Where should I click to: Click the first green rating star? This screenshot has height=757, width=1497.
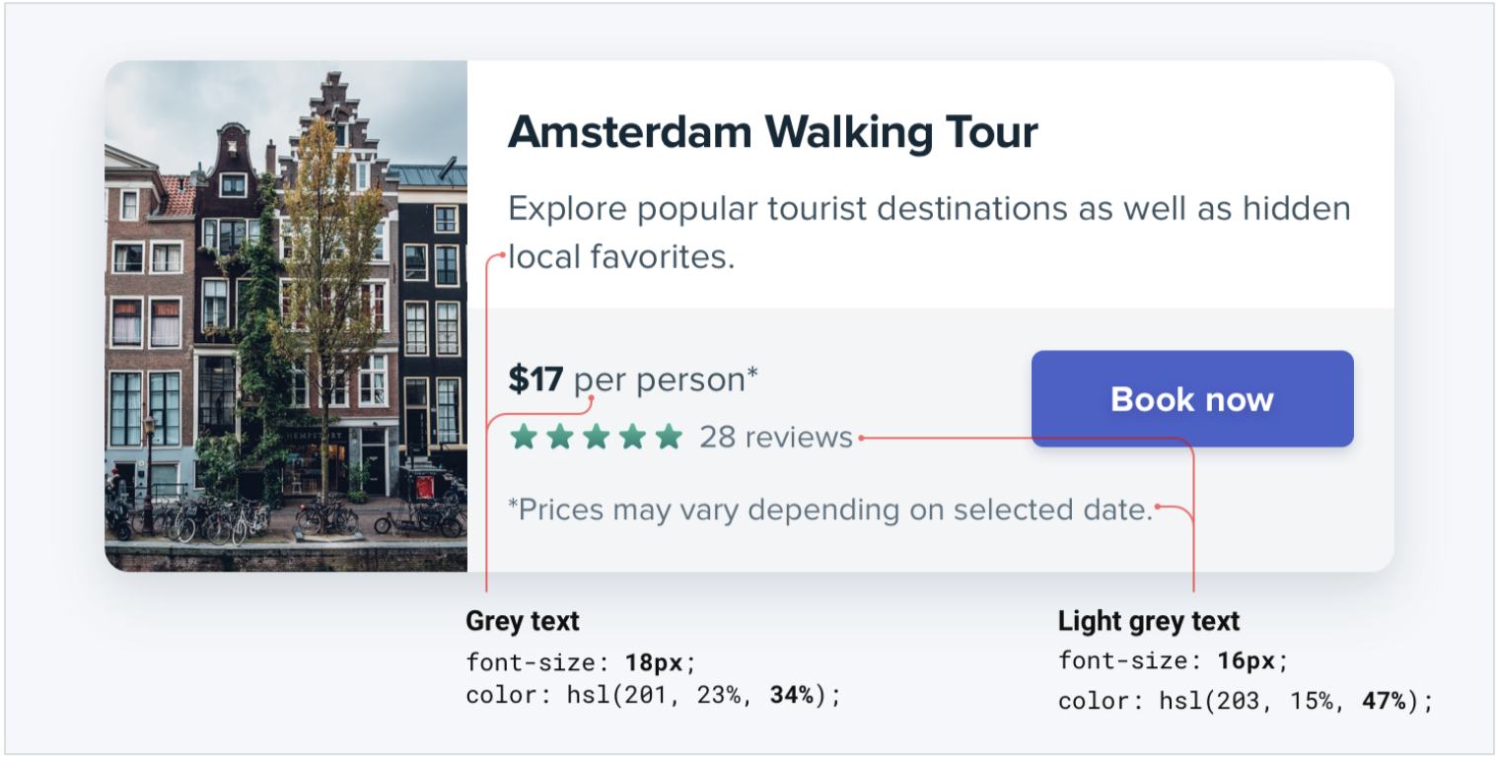[x=524, y=437]
